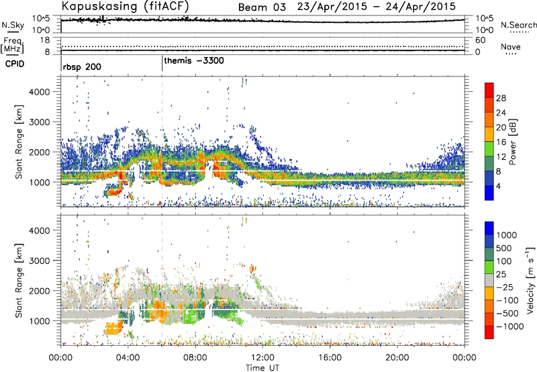The height and width of the screenshot is (372, 537).
Task: Click the 1000 range tick in velocity panel
Action: (x=40, y=321)
